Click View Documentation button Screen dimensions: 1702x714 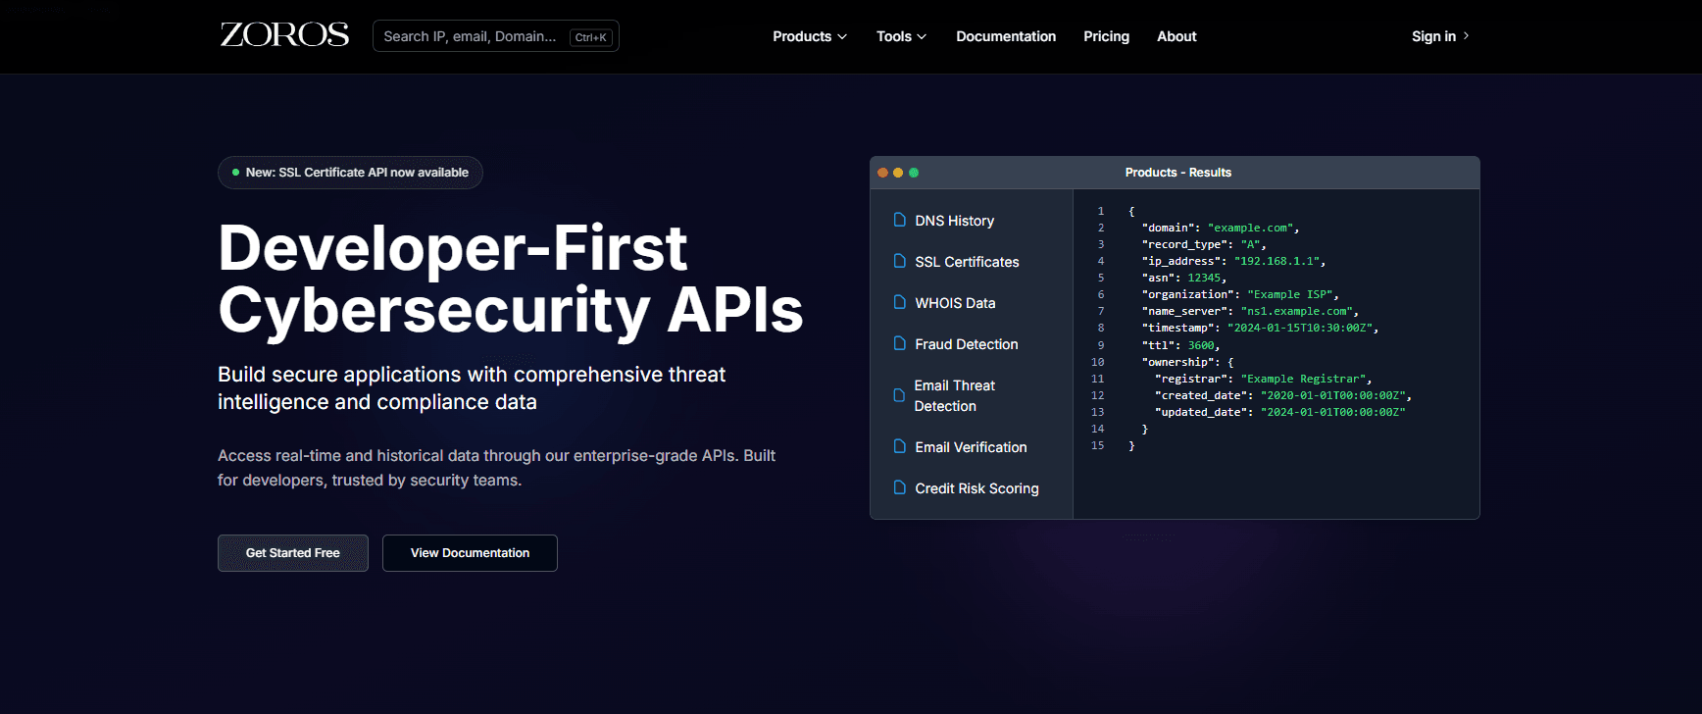click(x=470, y=553)
